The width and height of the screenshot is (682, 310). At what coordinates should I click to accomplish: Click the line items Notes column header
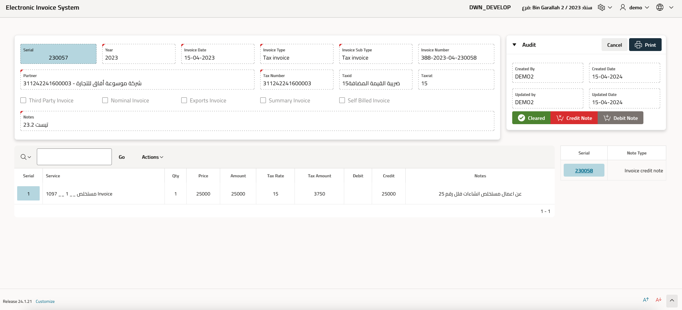[x=480, y=176]
